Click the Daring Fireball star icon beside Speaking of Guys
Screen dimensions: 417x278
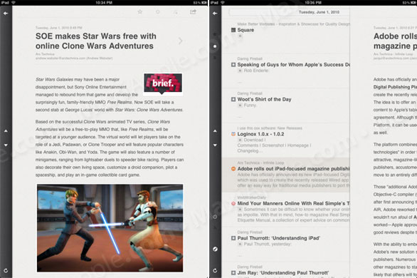click(233, 65)
